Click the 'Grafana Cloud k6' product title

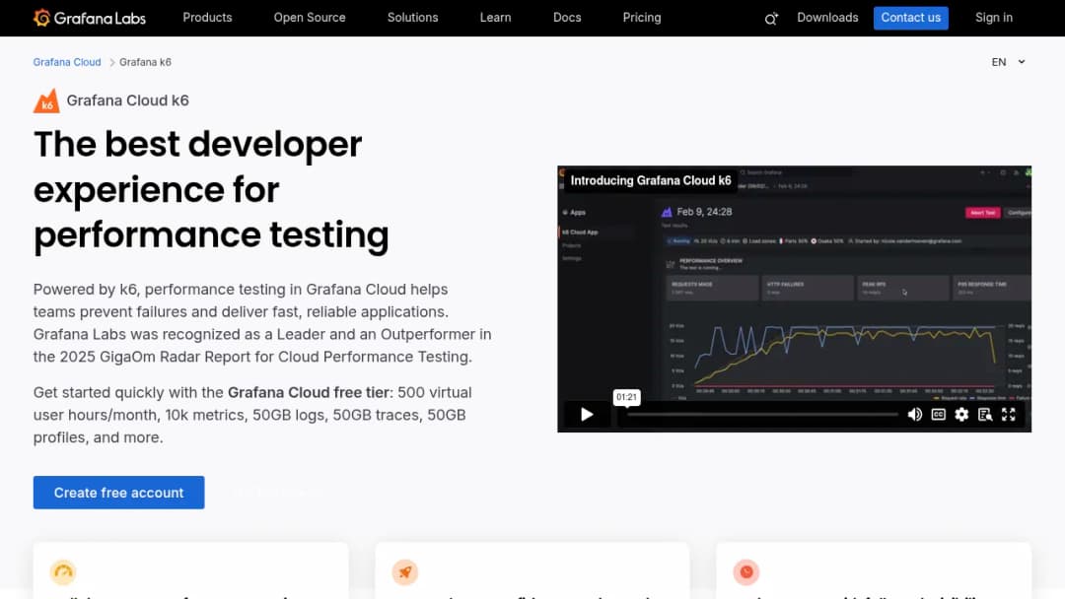click(x=127, y=100)
